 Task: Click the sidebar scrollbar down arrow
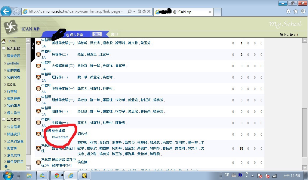tap(28, 168)
